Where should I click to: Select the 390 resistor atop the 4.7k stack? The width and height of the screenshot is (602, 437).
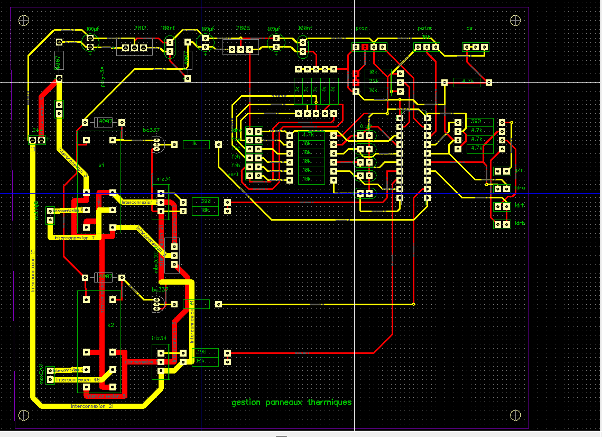480,123
